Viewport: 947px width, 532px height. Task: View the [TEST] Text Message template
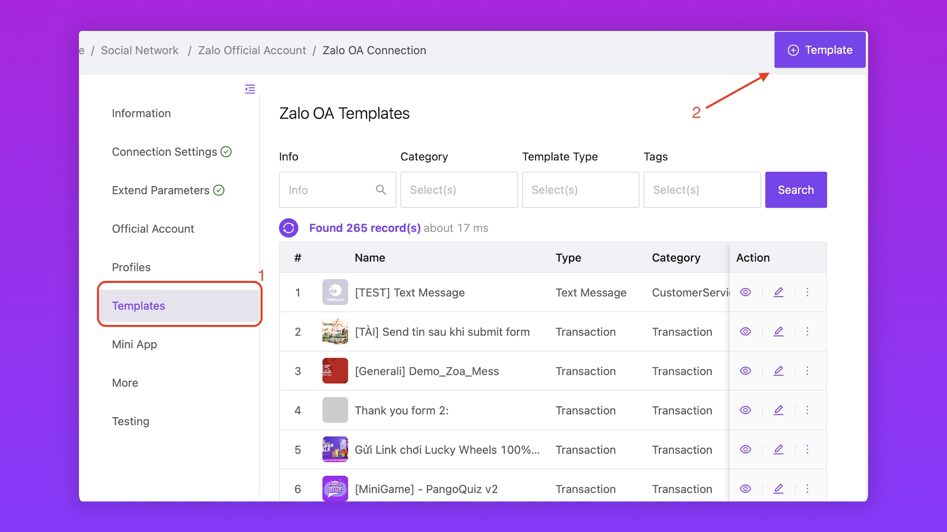[745, 292]
